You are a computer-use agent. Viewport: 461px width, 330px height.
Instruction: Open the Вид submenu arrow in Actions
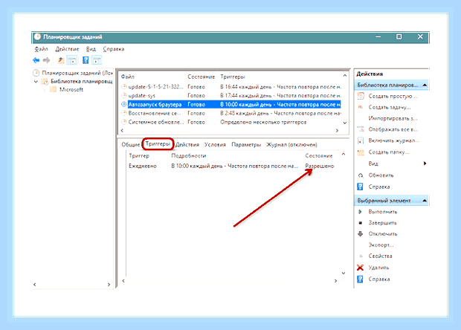coord(425,164)
